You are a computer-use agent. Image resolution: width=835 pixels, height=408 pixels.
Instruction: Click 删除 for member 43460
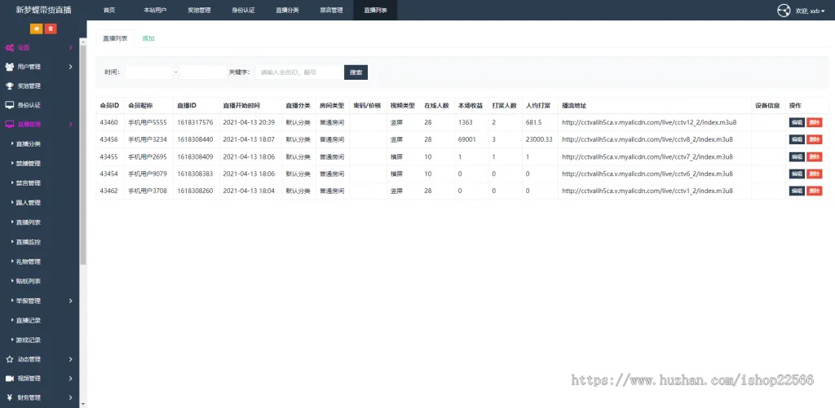(815, 122)
